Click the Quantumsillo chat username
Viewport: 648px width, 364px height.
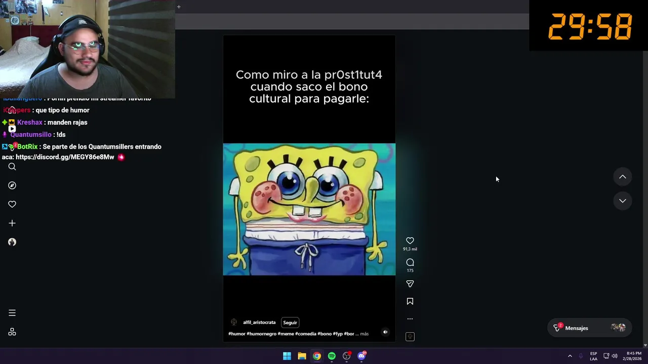[31, 134]
